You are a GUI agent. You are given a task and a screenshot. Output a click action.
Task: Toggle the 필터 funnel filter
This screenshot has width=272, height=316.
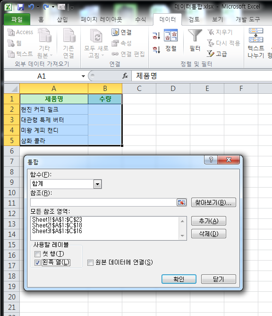[x=195, y=40]
